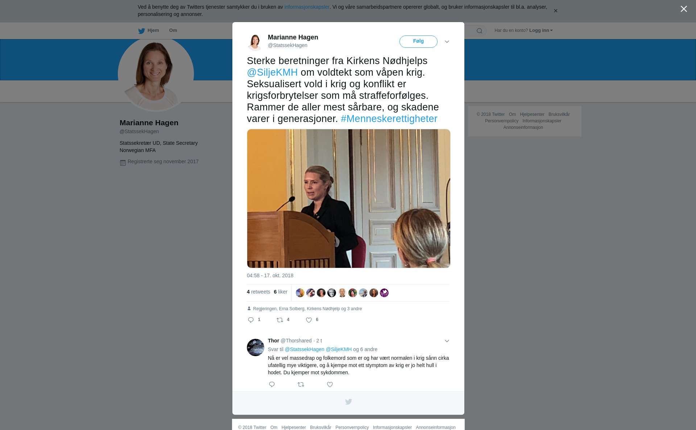This screenshot has height=430, width=696.
Task: Like the main tweet with heart icon
Action: [x=309, y=320]
